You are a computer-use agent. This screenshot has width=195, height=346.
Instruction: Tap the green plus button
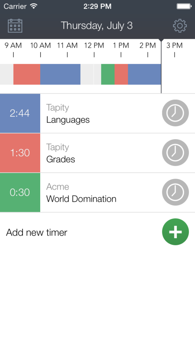[175, 232]
